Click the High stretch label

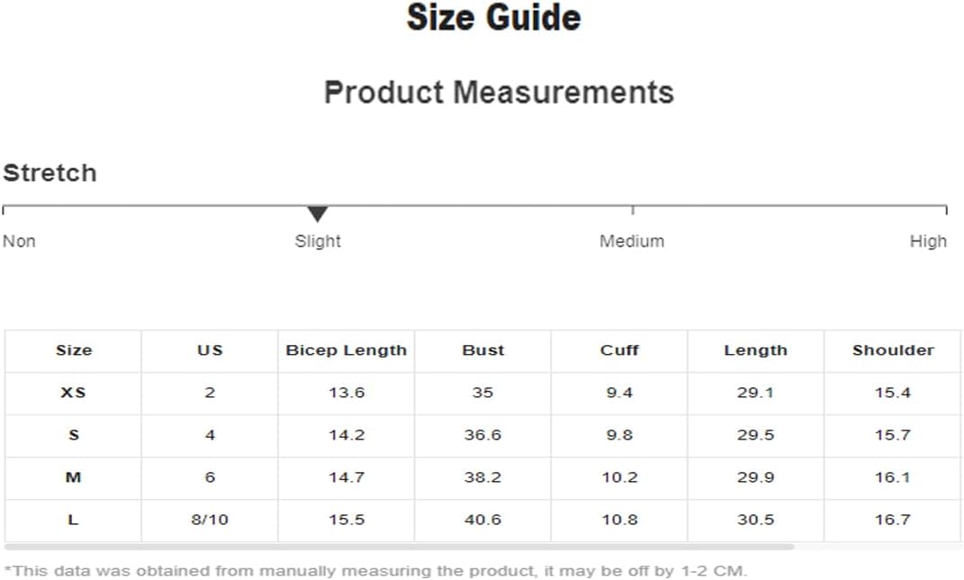coord(928,241)
